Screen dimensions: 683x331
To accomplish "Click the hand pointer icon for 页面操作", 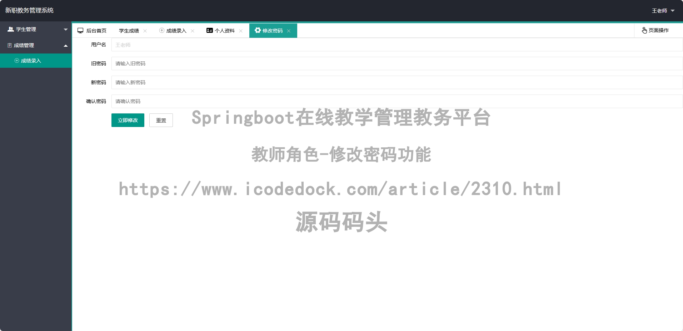I will tap(644, 30).
